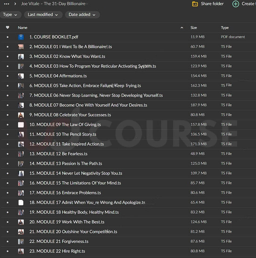Sort files by the Size column header

click(194, 28)
